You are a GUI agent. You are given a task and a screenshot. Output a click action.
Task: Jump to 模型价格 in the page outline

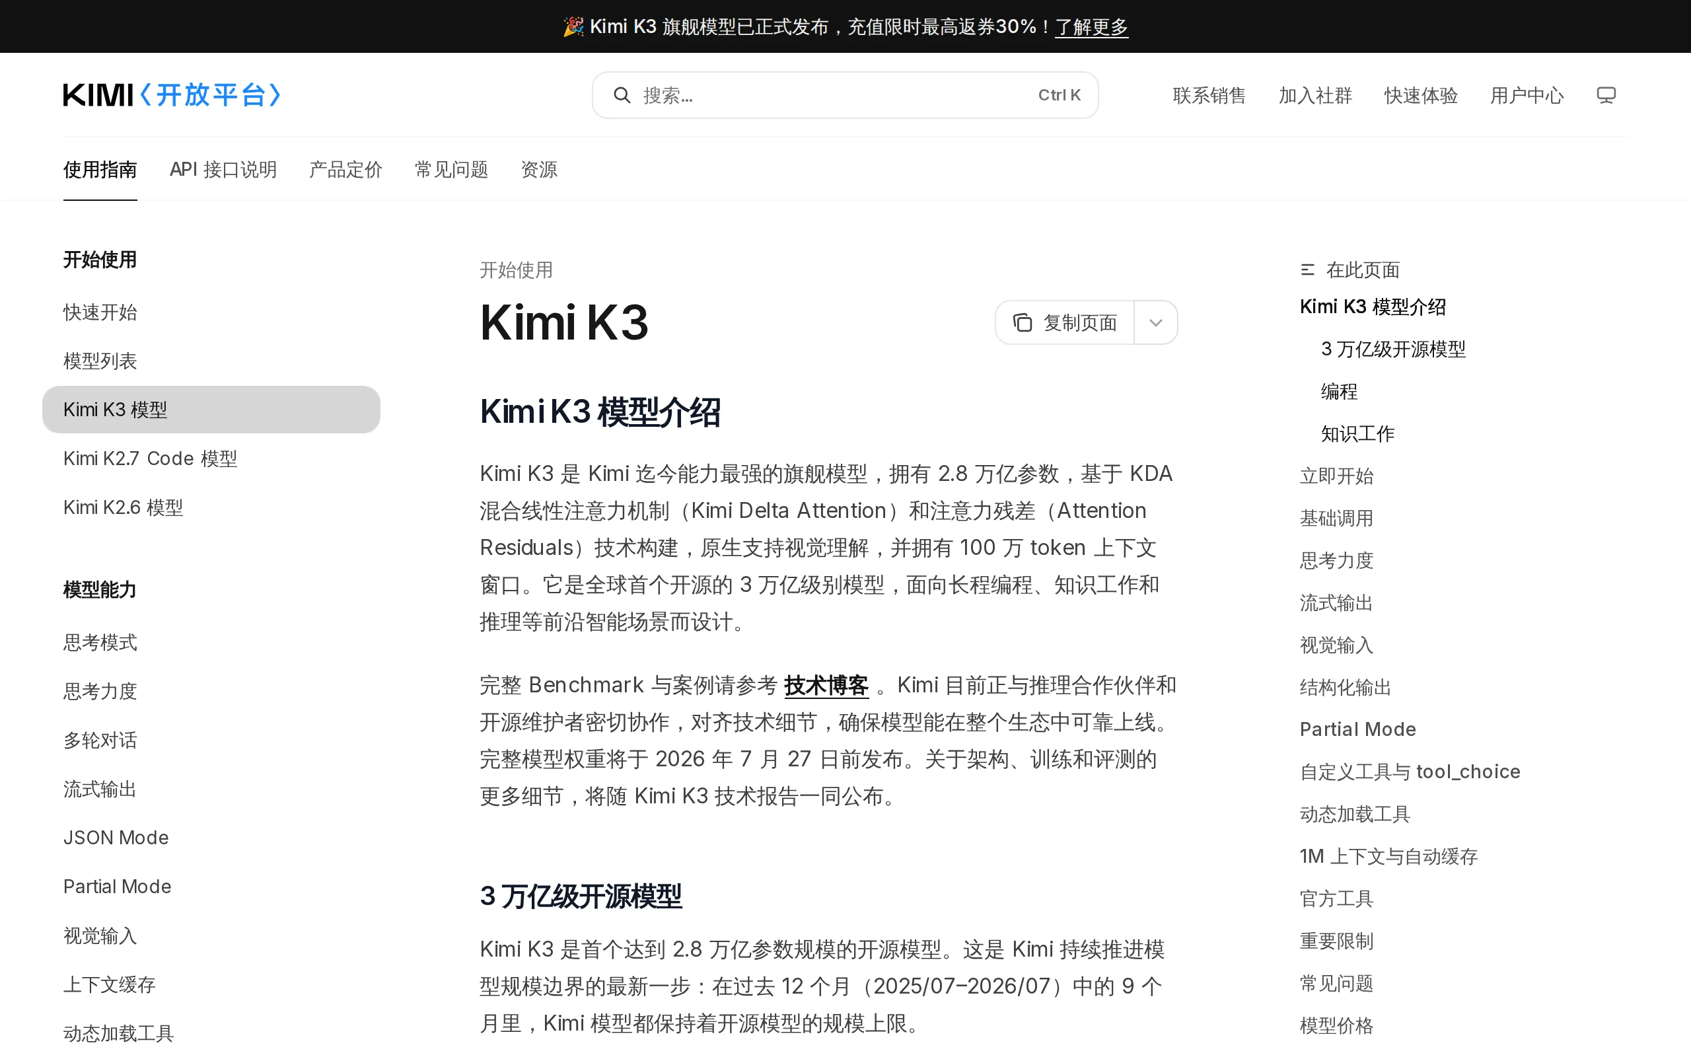(1336, 1025)
